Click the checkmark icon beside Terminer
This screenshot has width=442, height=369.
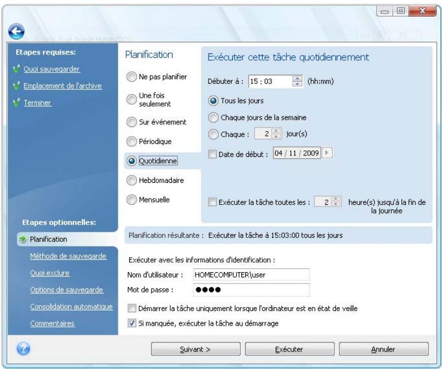[x=17, y=102]
